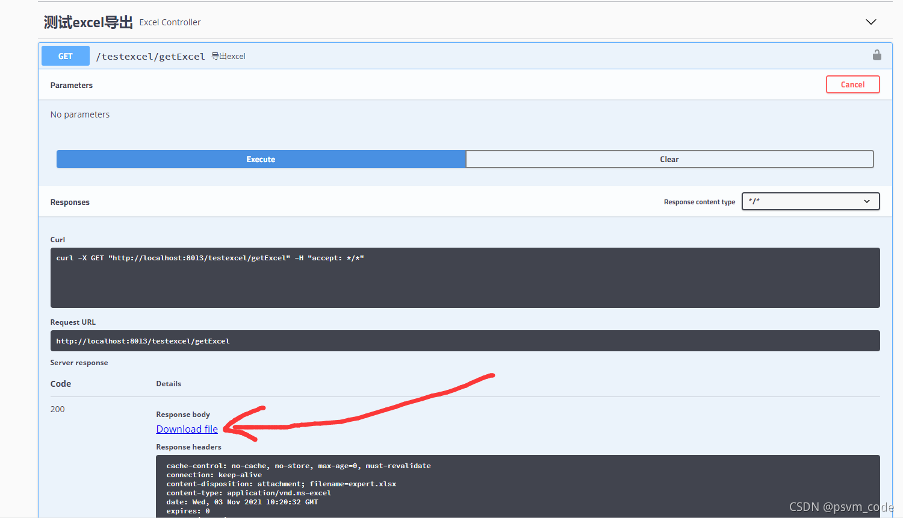Screen dimensions: 903x520
Task: Click the GET method badge
Action: pos(65,55)
